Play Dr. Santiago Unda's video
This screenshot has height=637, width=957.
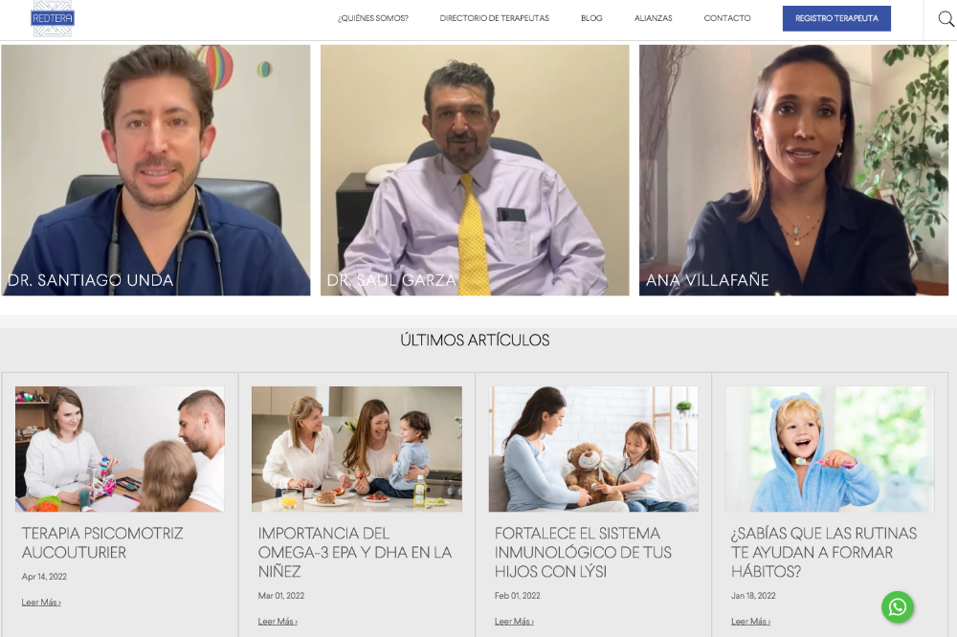(x=156, y=170)
